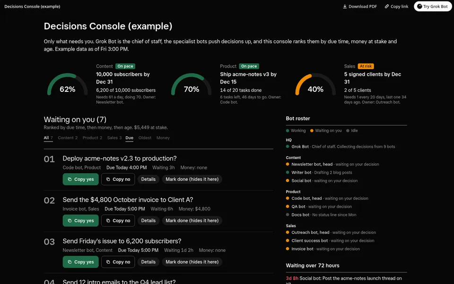This screenshot has width=454, height=284.
Task: Click the Sales At risk badge
Action: (x=366, y=66)
